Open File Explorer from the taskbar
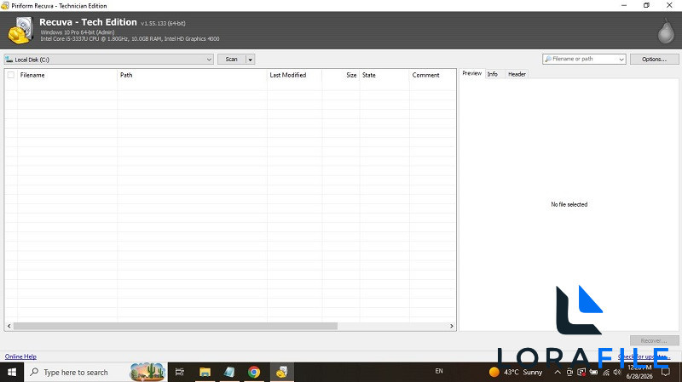Screen dimensions: 682x382 pos(205,372)
